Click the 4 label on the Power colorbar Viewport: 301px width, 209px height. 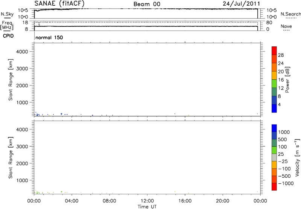click(279, 104)
